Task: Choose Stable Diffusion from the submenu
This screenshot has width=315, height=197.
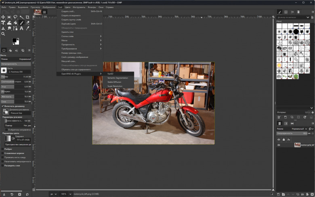Action: pyautogui.click(x=114, y=82)
